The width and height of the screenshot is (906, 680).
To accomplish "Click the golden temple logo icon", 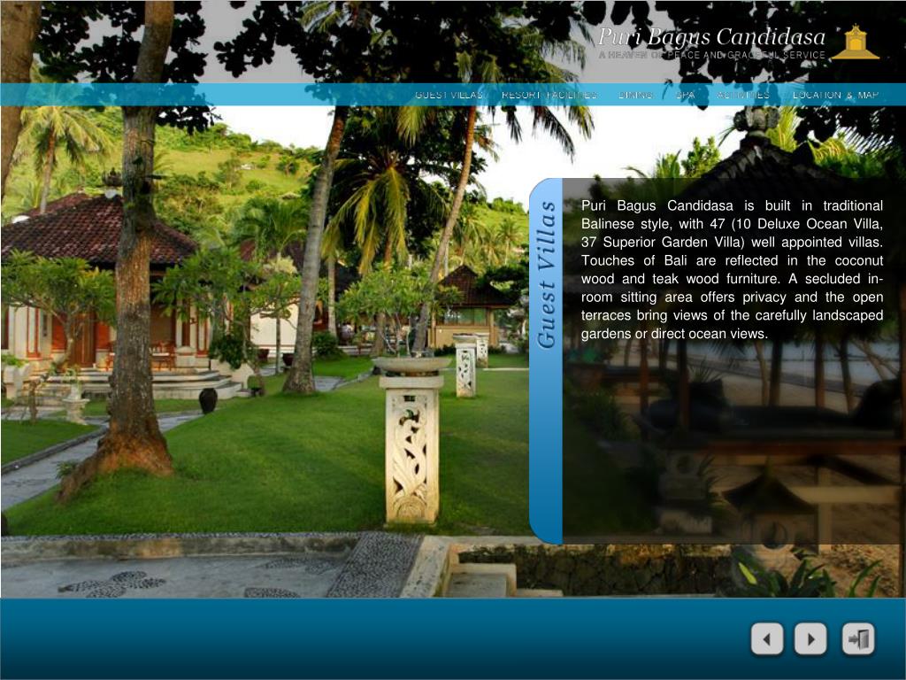I will click(856, 42).
